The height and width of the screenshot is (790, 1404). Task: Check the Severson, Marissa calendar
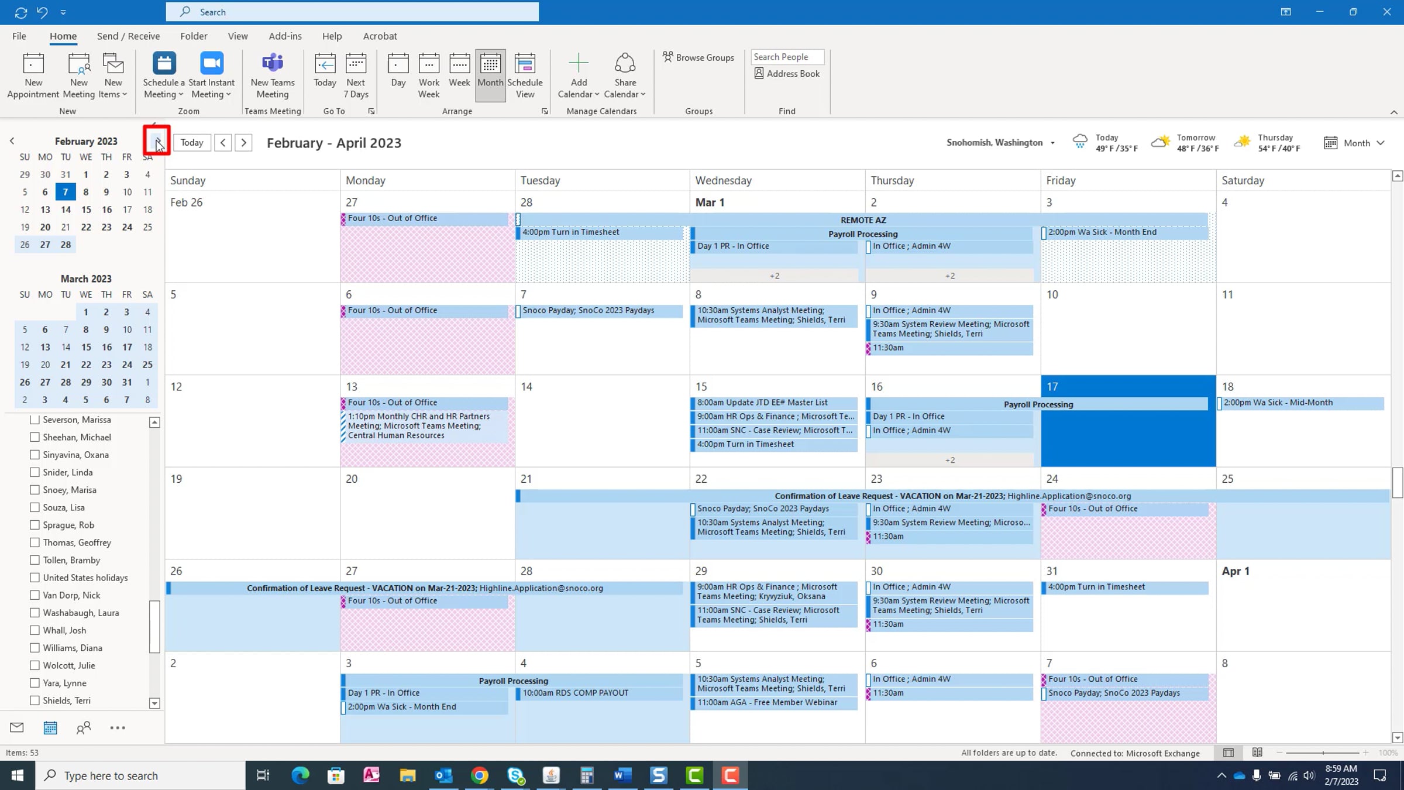tap(35, 420)
